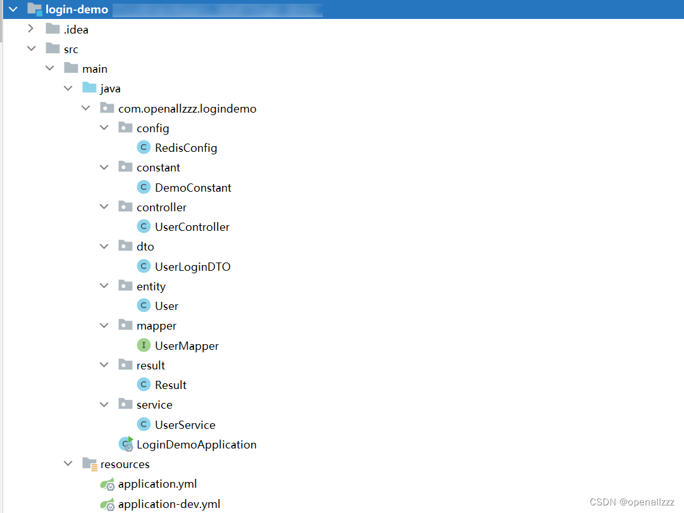The image size is (684, 513).
Task: Select the .idea folder name
Action: coord(76,29)
